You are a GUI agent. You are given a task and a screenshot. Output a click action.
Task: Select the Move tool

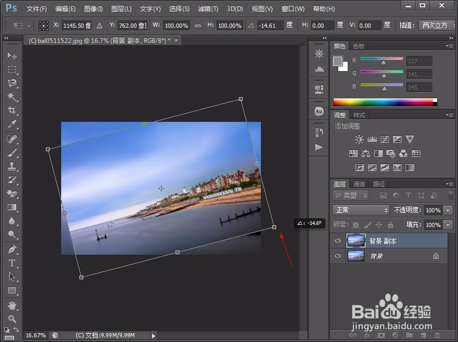click(12, 55)
